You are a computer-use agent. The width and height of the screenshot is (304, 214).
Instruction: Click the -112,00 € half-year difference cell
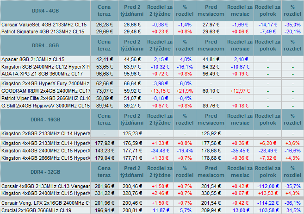268,186
